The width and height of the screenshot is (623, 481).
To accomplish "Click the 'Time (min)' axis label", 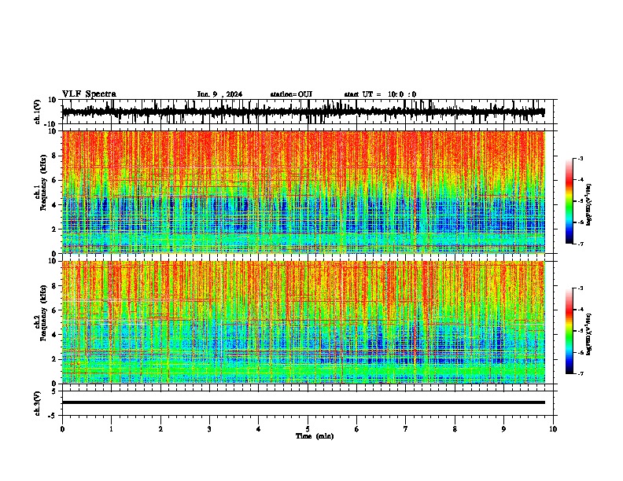I will pos(315,436).
